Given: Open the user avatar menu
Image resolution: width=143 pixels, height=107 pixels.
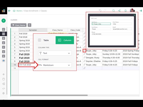Looking at the screenshot, I should [132, 10].
